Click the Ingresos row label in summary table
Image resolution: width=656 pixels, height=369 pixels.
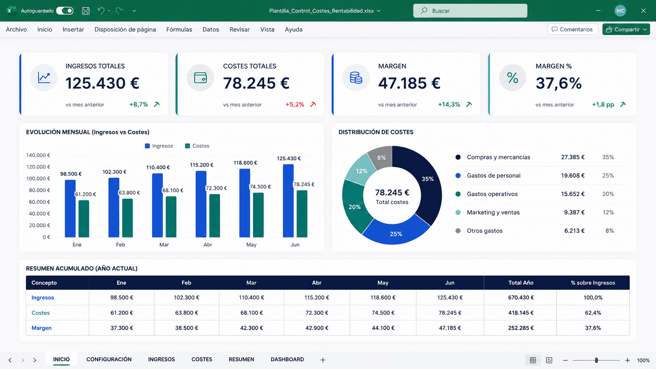tap(43, 298)
